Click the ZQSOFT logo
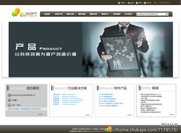Screen dimensions: 181x133 point(24,12)
